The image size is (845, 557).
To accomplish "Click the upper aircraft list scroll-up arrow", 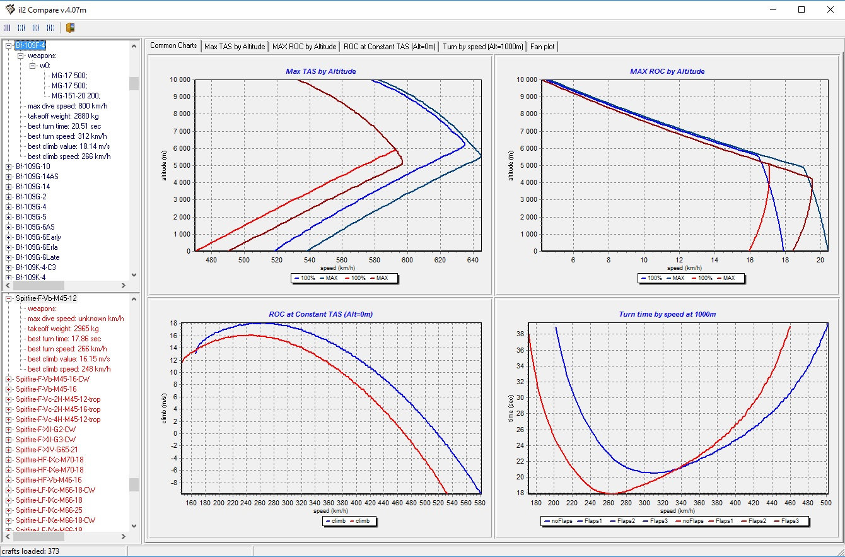I will (x=134, y=46).
